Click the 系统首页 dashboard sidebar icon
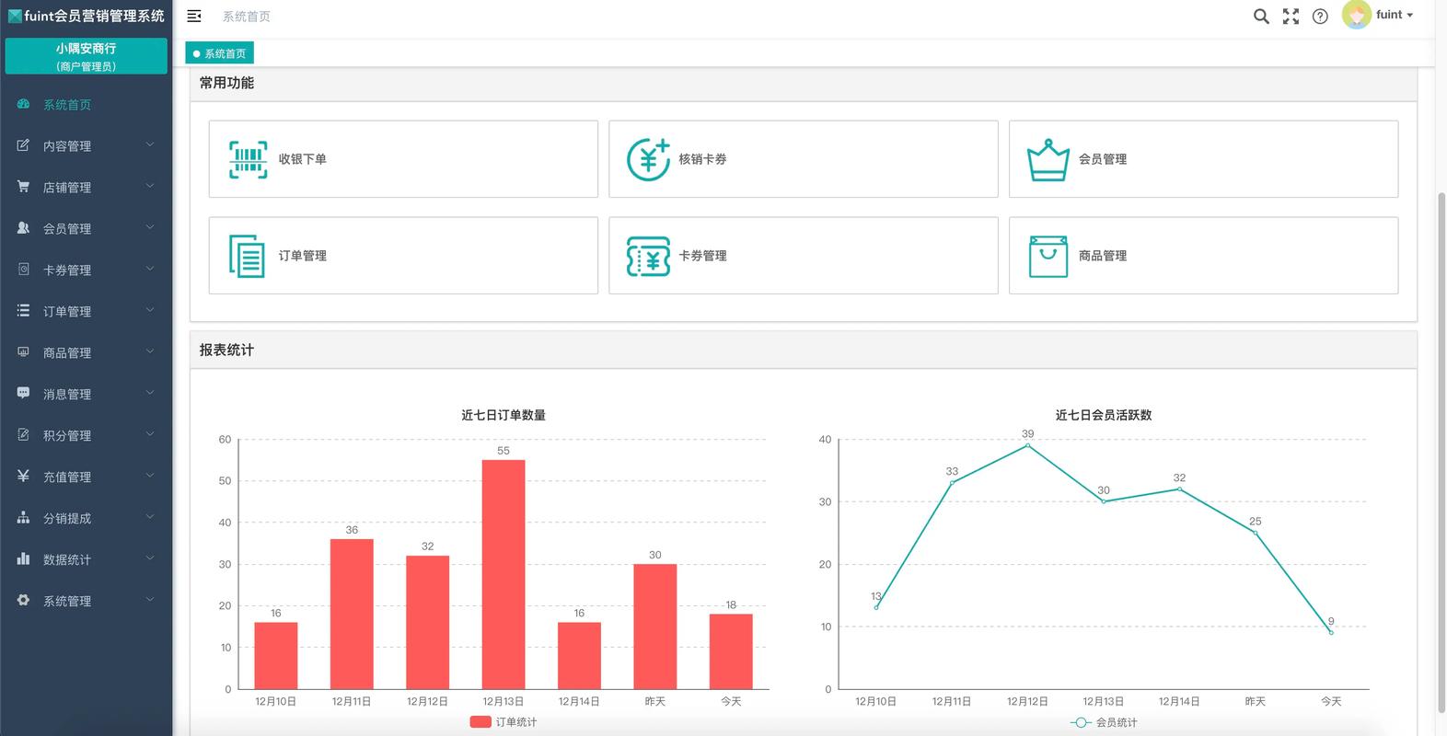 (x=23, y=104)
